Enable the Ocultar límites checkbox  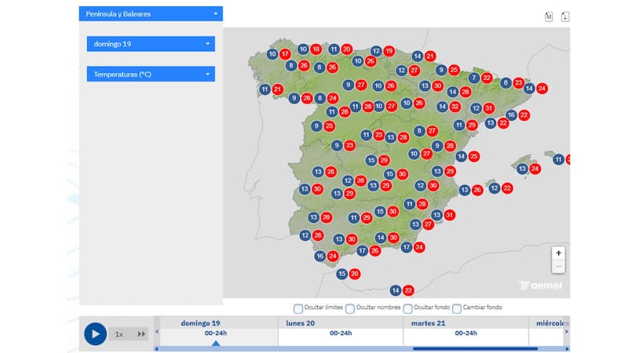[298, 308]
